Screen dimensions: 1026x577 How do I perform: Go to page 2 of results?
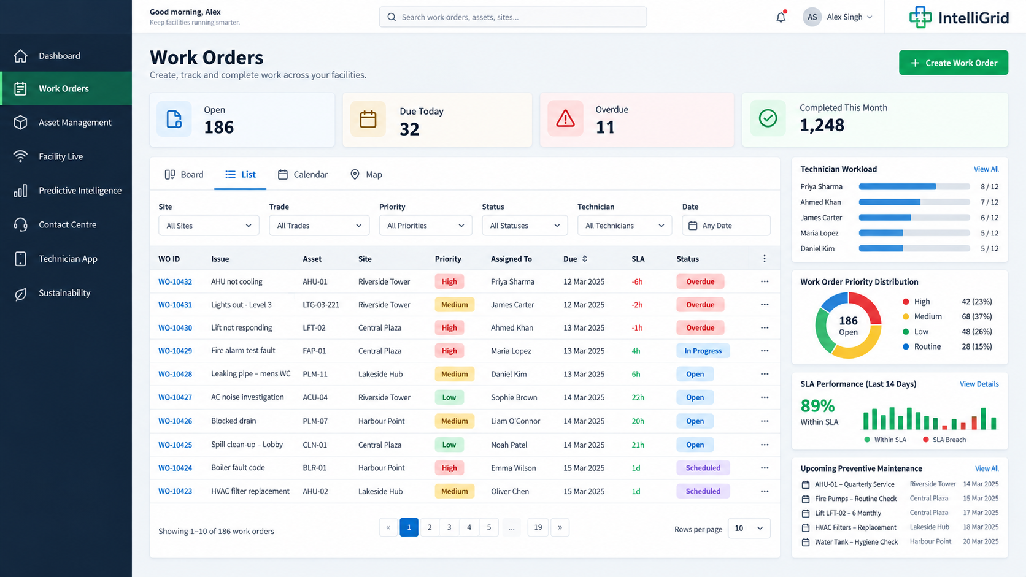pos(430,527)
